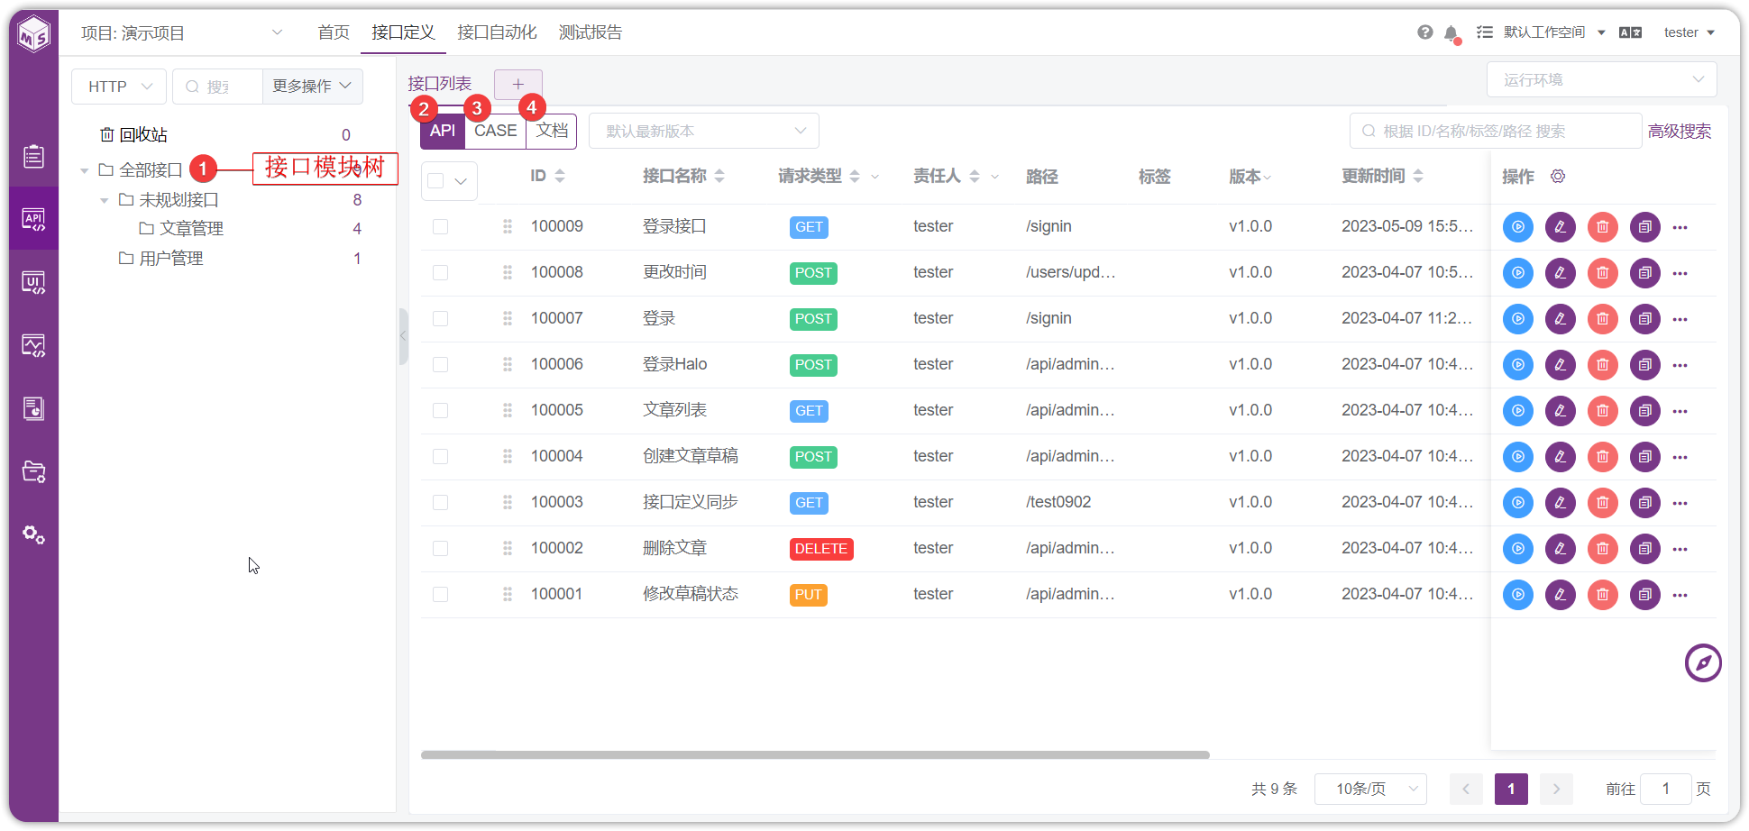This screenshot has width=1749, height=831.
Task: Switch to the 接口自动化 top menu
Action: (x=497, y=32)
